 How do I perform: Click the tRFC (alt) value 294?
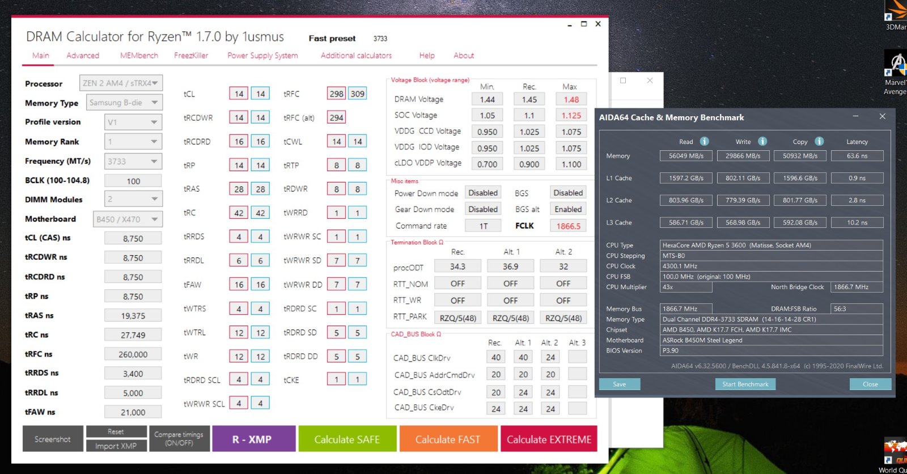pos(337,117)
